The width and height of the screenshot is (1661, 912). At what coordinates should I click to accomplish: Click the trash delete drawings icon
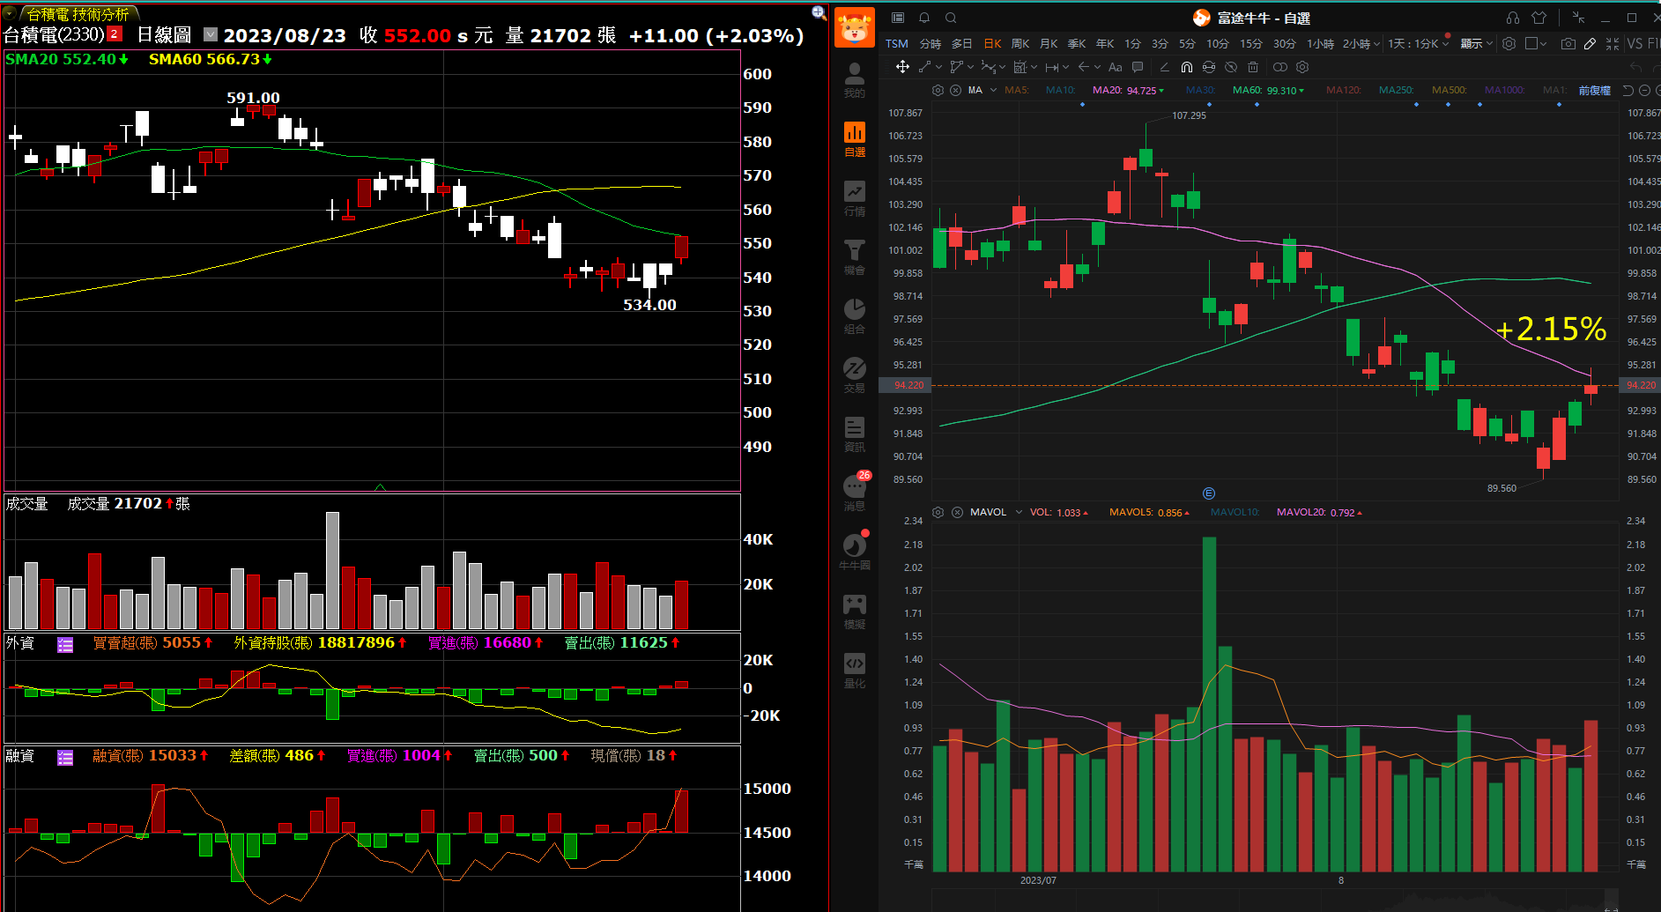click(1253, 67)
